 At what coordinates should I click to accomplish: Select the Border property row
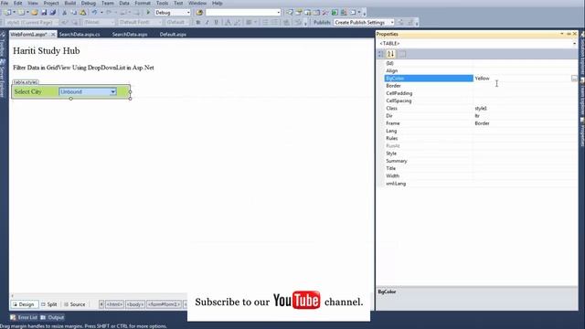click(481, 86)
